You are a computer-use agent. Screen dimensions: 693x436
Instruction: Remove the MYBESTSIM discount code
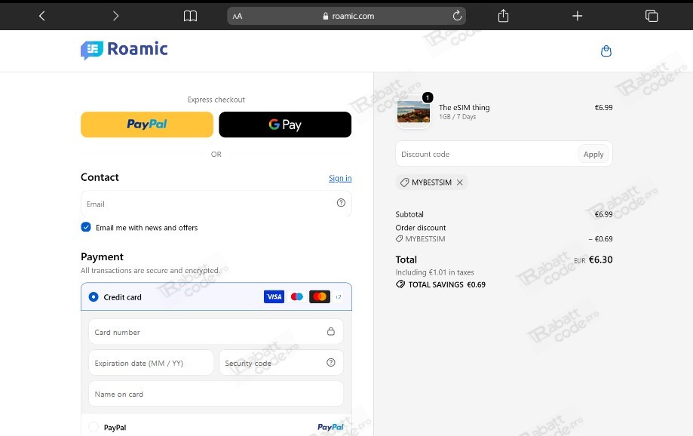tap(460, 183)
